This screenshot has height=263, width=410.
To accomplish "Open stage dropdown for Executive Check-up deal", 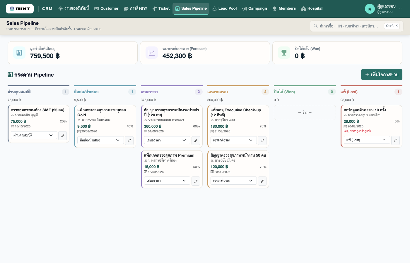I will (234, 140).
